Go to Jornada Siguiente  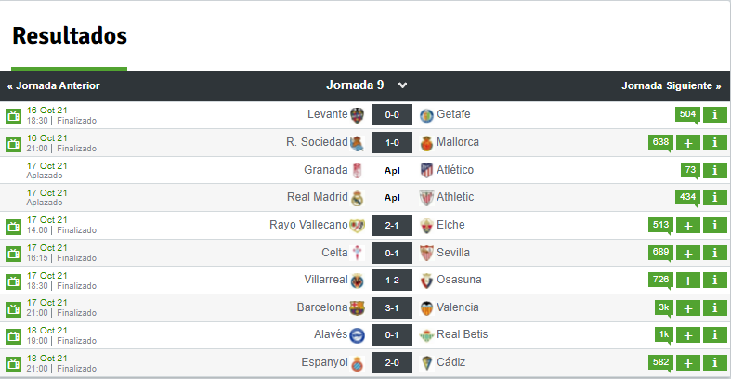(671, 85)
